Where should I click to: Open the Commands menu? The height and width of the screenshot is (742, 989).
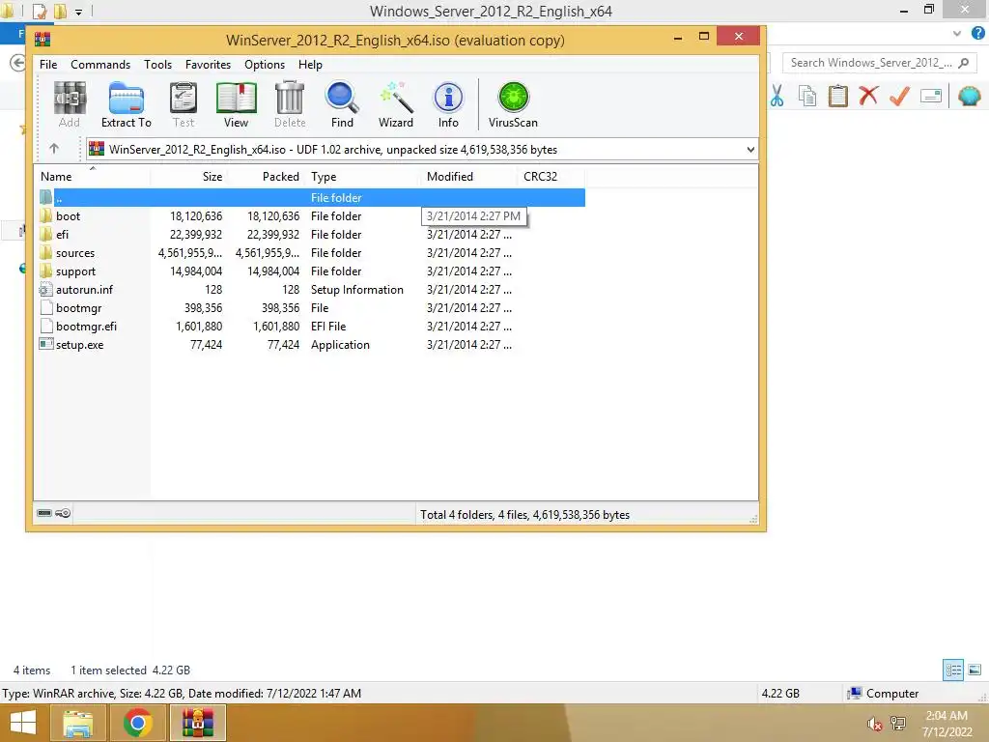point(100,65)
